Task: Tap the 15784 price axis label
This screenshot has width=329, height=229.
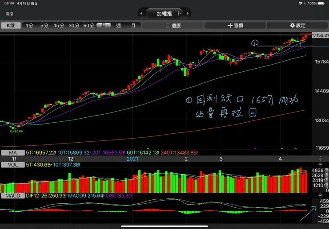Action: [322, 62]
